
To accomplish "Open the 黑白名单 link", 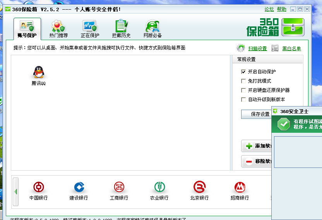I will tap(291, 49).
